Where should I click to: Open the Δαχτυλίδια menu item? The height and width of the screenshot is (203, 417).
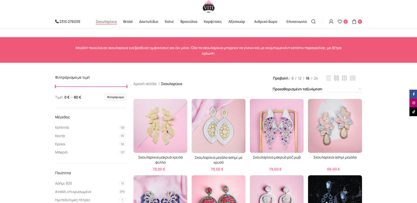coord(149,22)
